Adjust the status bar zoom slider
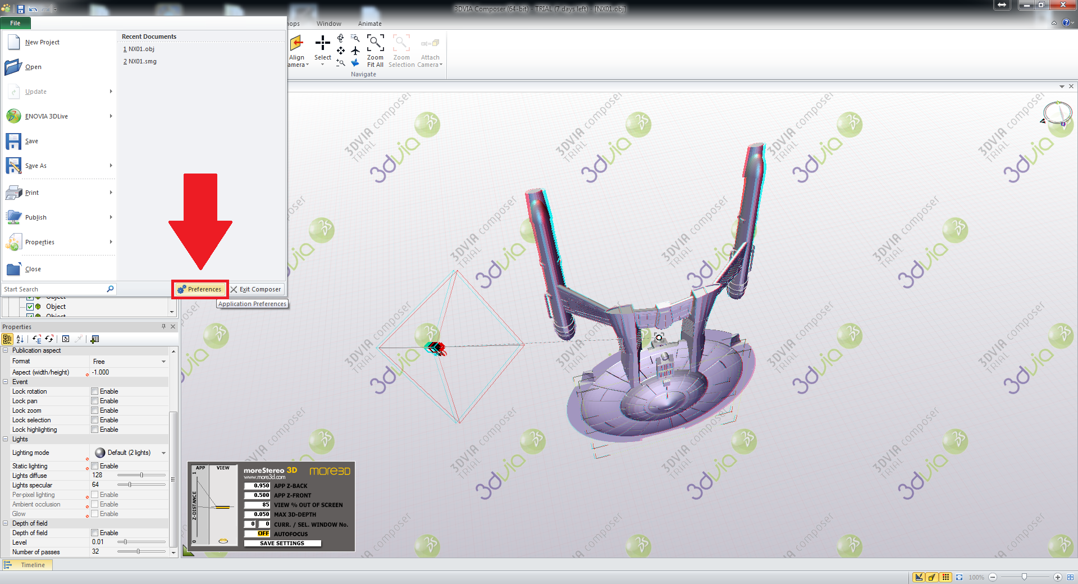 click(1025, 577)
